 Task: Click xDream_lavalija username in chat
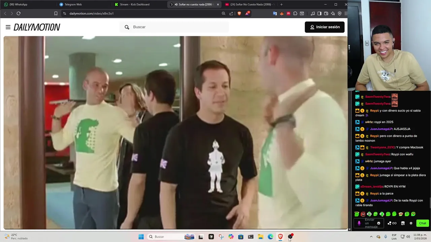[x=371, y=187]
